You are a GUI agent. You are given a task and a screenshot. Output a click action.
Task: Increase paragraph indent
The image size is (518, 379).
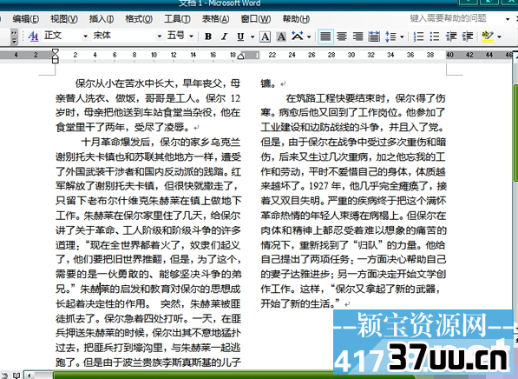pyautogui.click(x=468, y=37)
